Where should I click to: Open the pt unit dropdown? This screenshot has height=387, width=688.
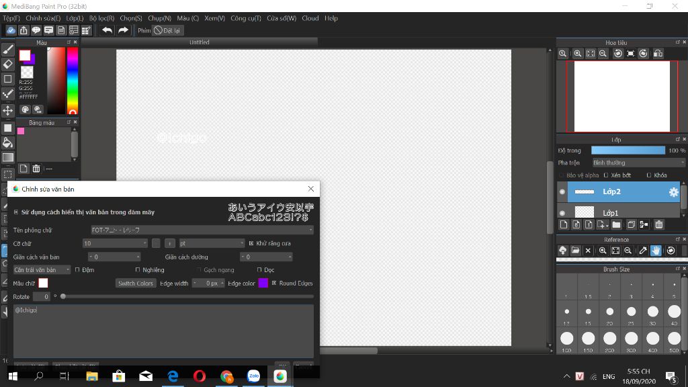click(x=212, y=243)
